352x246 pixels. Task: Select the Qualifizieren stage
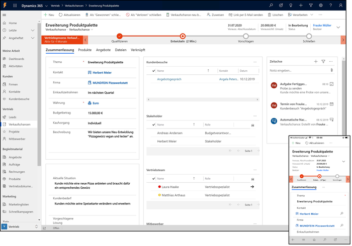[x=120, y=36]
